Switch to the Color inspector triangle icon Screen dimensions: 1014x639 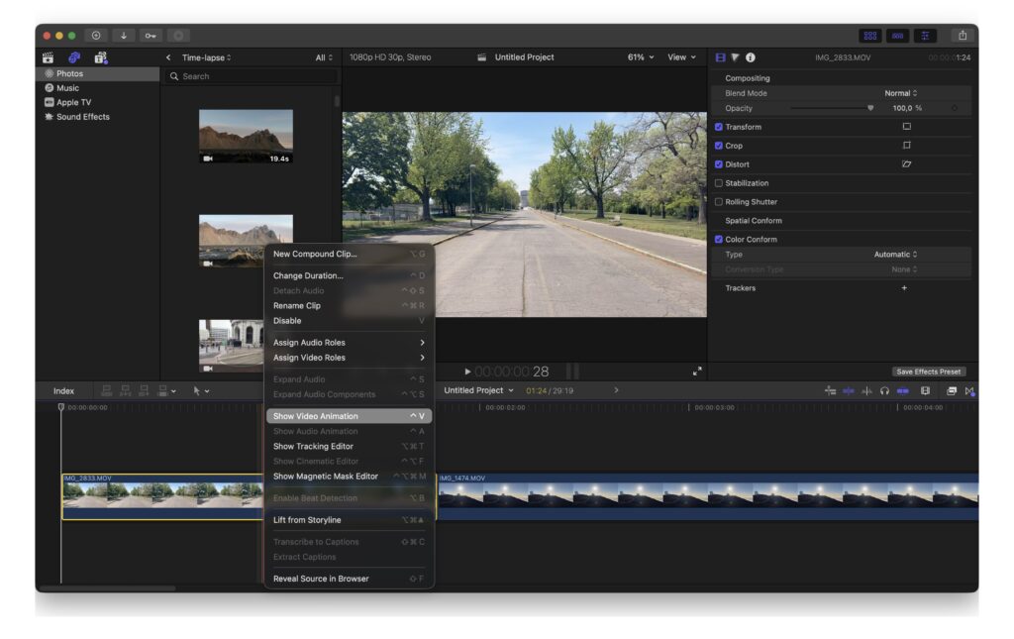(736, 57)
